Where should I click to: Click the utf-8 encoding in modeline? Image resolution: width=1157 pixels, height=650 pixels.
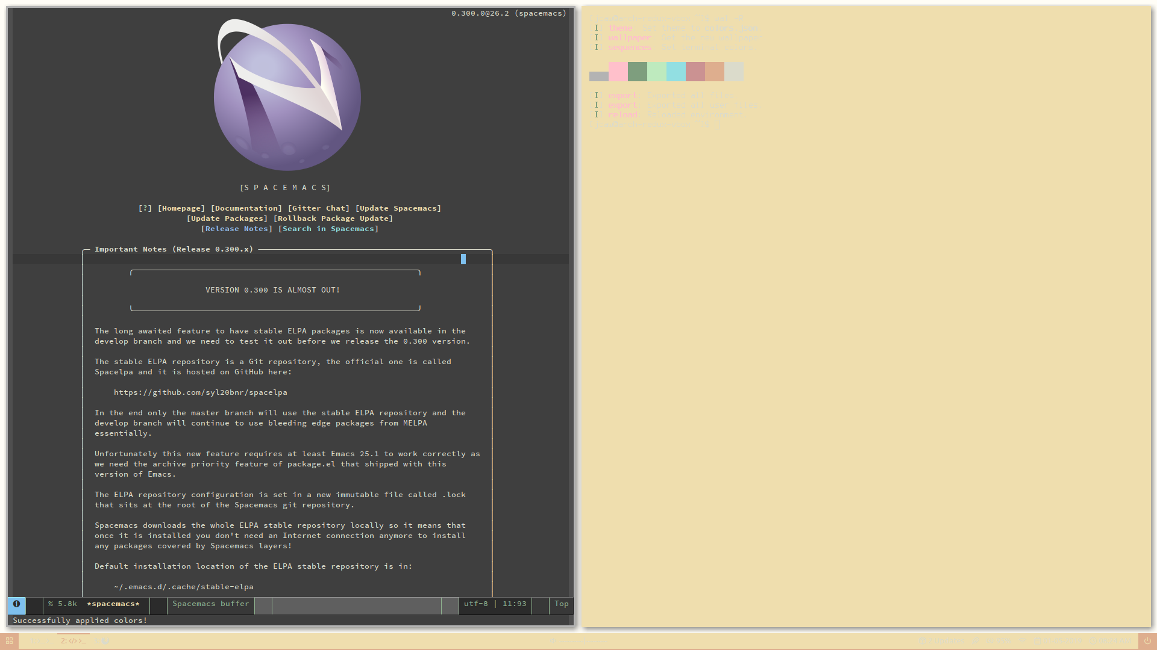point(475,604)
